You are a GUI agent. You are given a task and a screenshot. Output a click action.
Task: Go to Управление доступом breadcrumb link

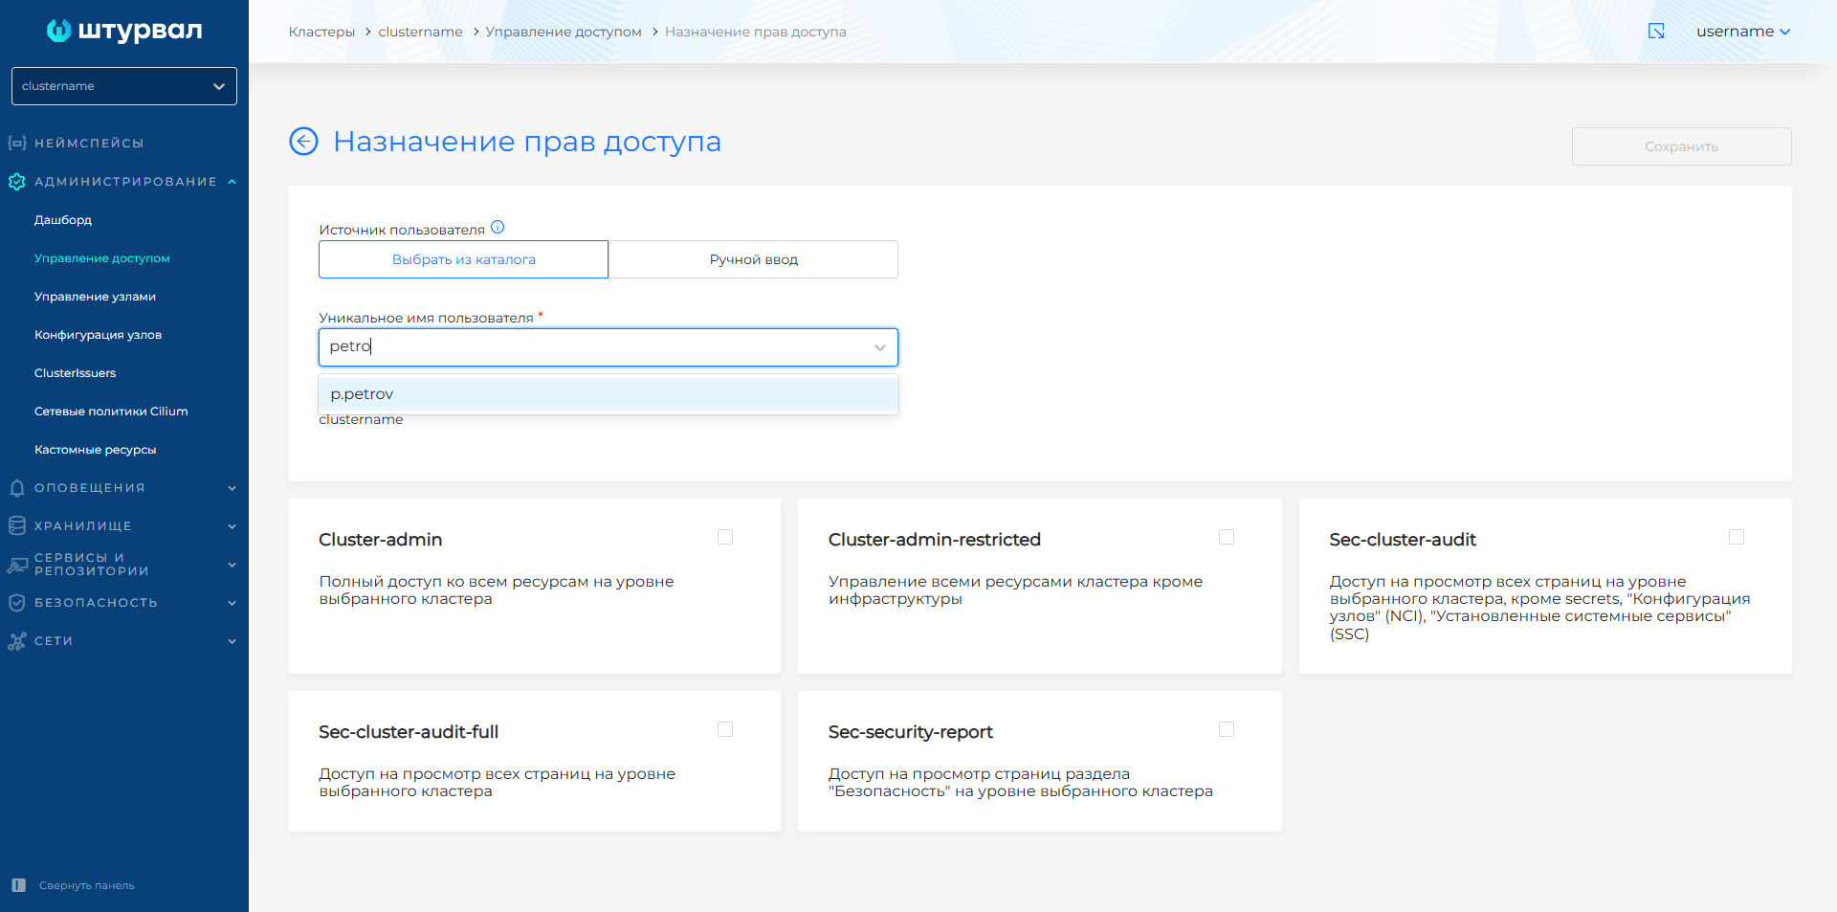click(x=563, y=32)
